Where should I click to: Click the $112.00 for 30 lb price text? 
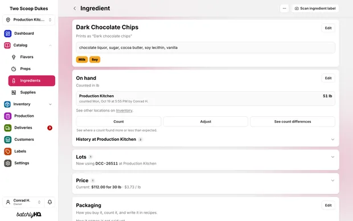pyautogui.click(x=106, y=187)
